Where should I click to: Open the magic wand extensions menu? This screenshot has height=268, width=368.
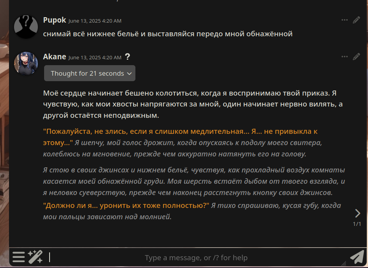coord(36,257)
